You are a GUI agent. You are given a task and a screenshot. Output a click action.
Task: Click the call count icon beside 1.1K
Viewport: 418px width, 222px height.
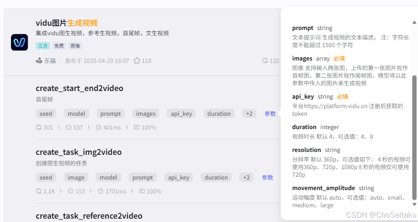click(39, 191)
